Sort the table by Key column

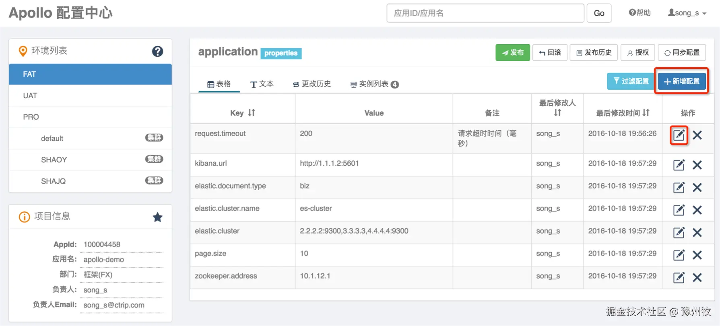coord(251,113)
